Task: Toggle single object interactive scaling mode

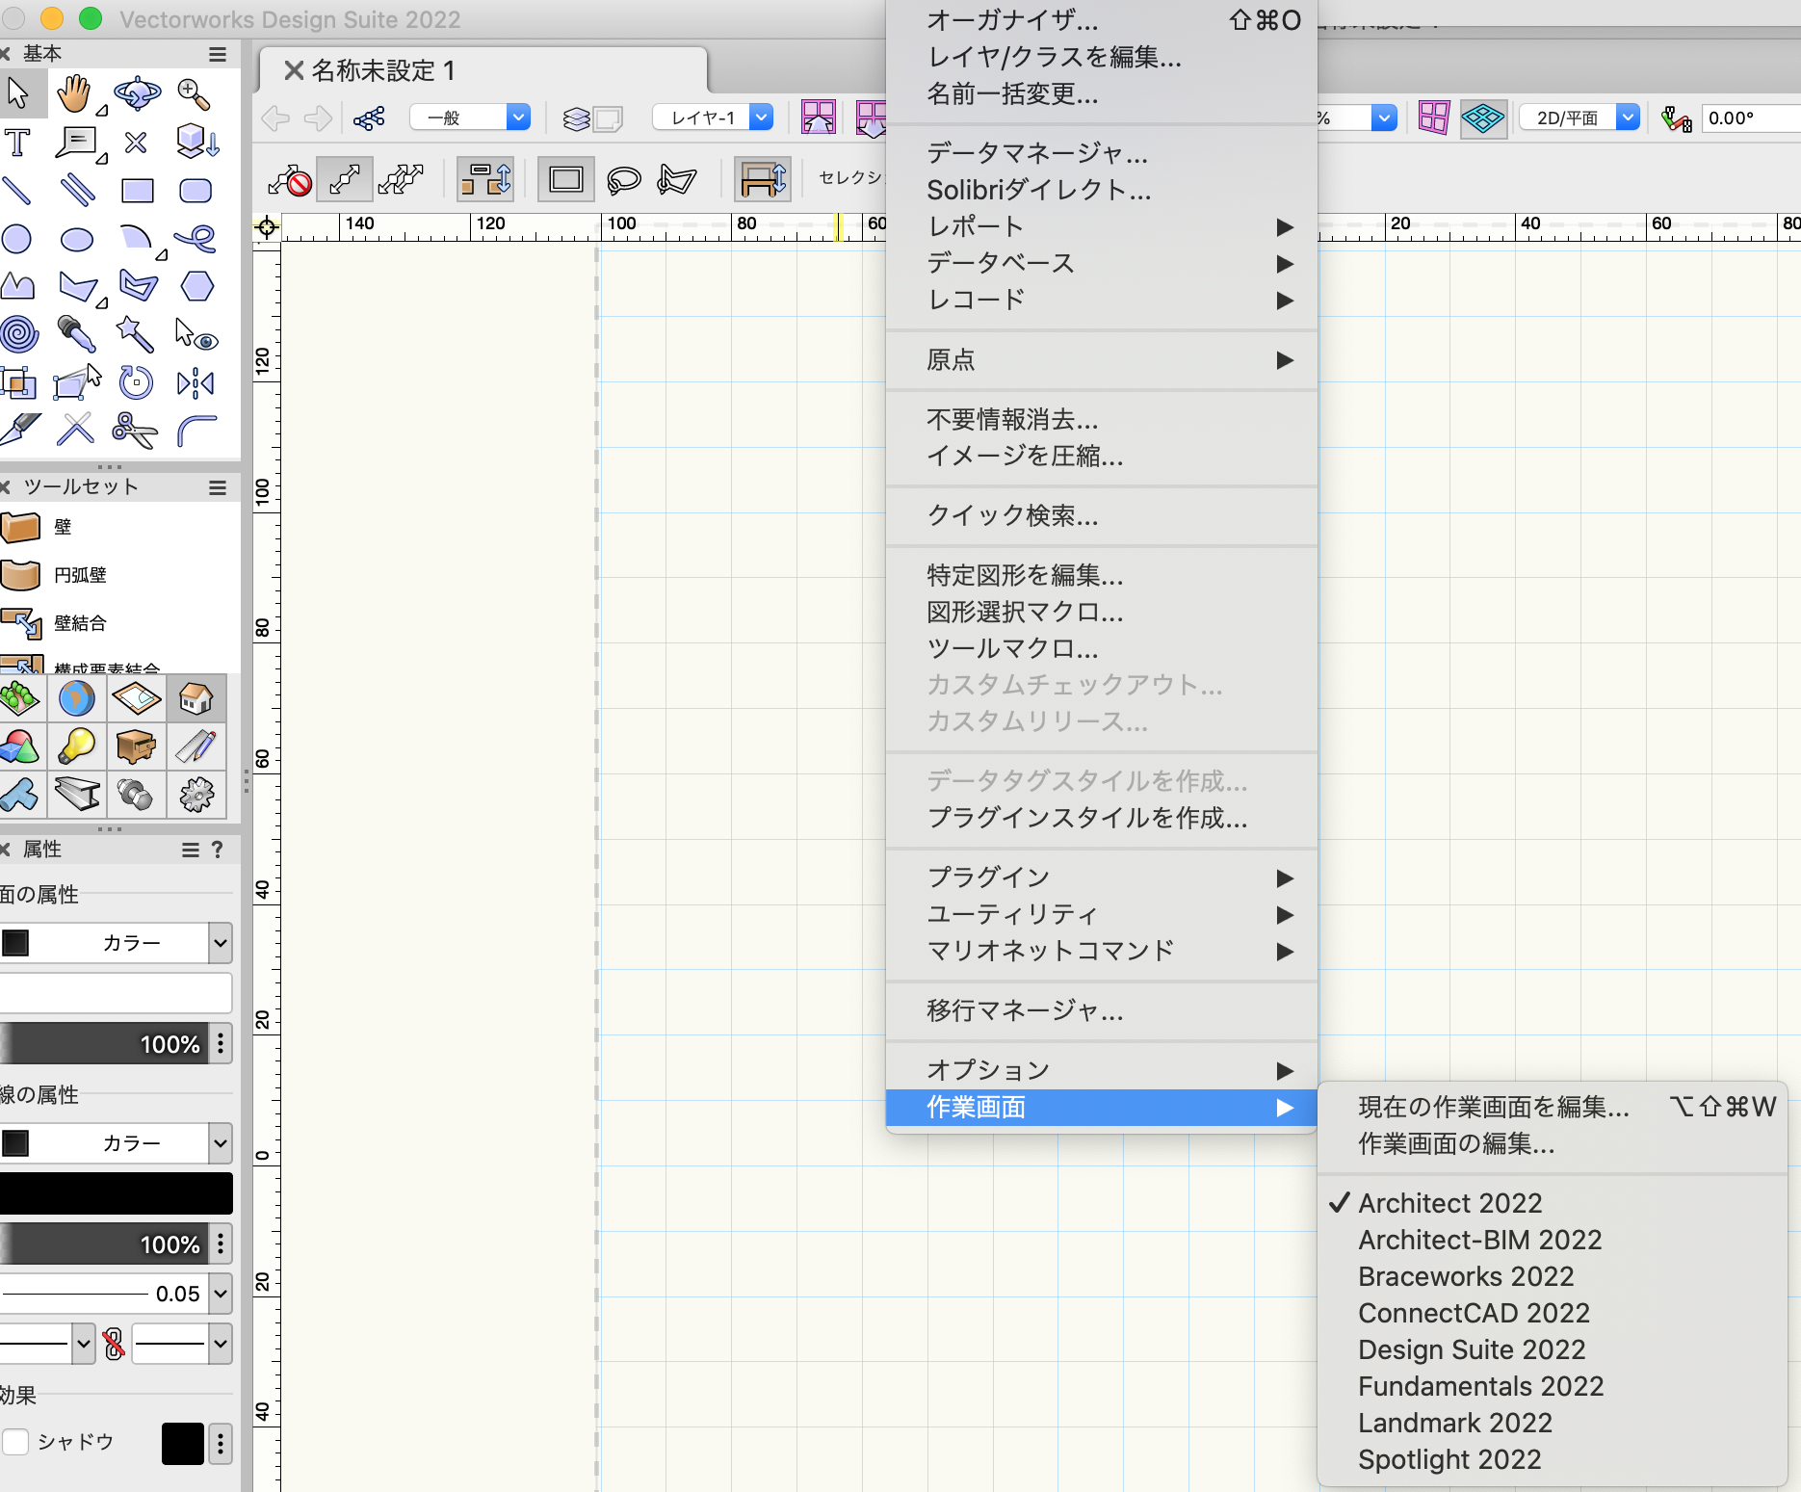Action: pos(345,180)
